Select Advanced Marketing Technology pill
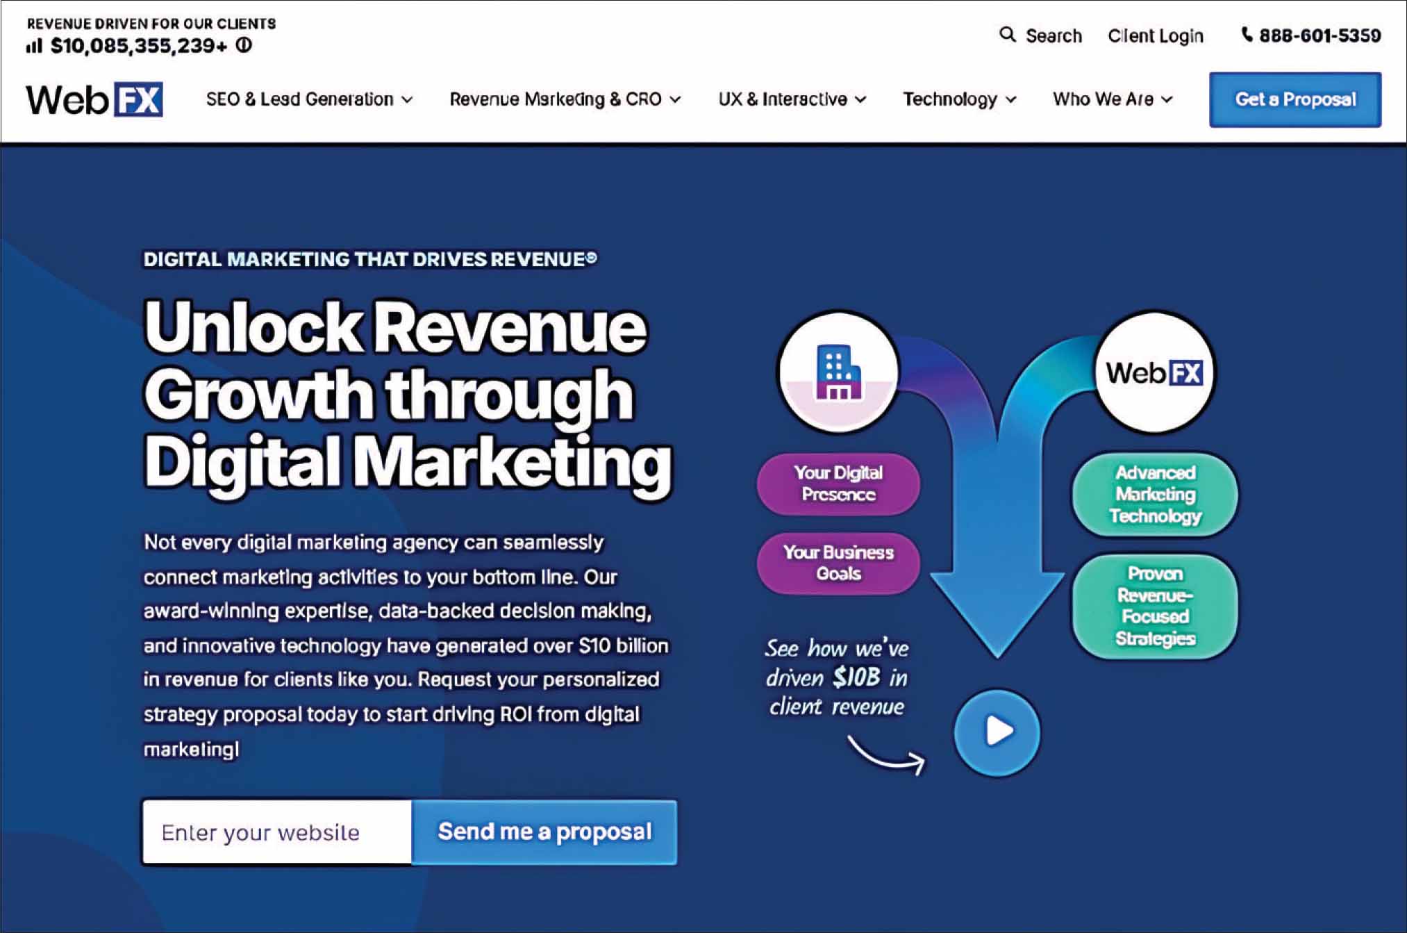This screenshot has height=933, width=1407. click(x=1155, y=494)
